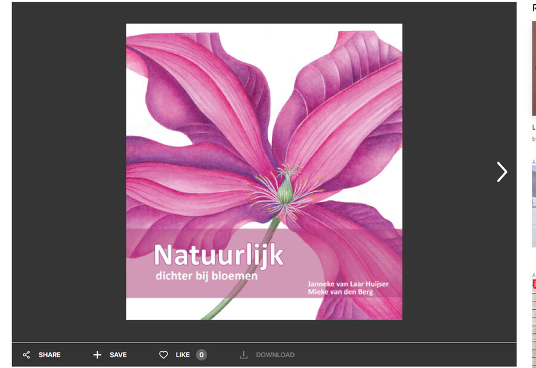Click the 'dichter bij bloemen' subtitle
This screenshot has height=368, width=536.
[x=206, y=276]
